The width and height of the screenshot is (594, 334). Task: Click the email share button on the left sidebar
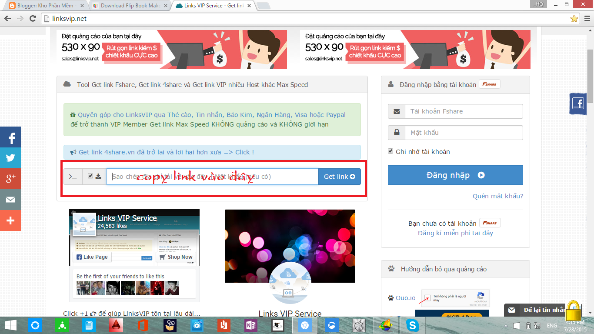pyautogui.click(x=10, y=200)
